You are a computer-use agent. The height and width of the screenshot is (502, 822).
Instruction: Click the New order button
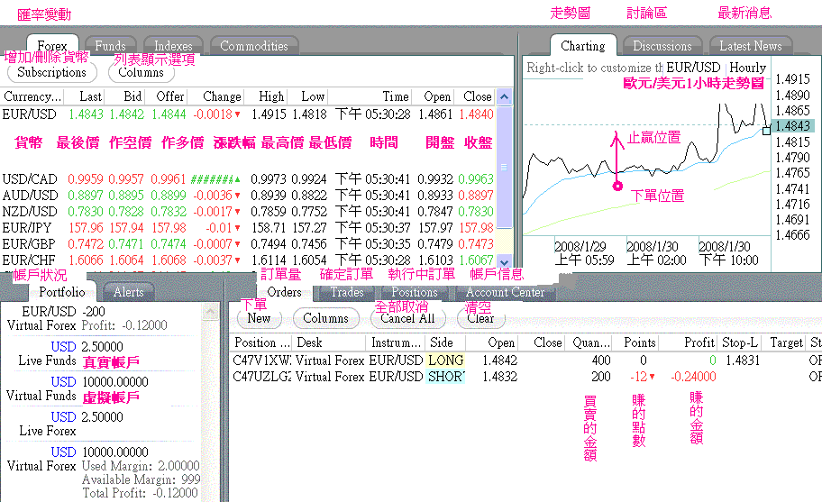[x=259, y=318]
